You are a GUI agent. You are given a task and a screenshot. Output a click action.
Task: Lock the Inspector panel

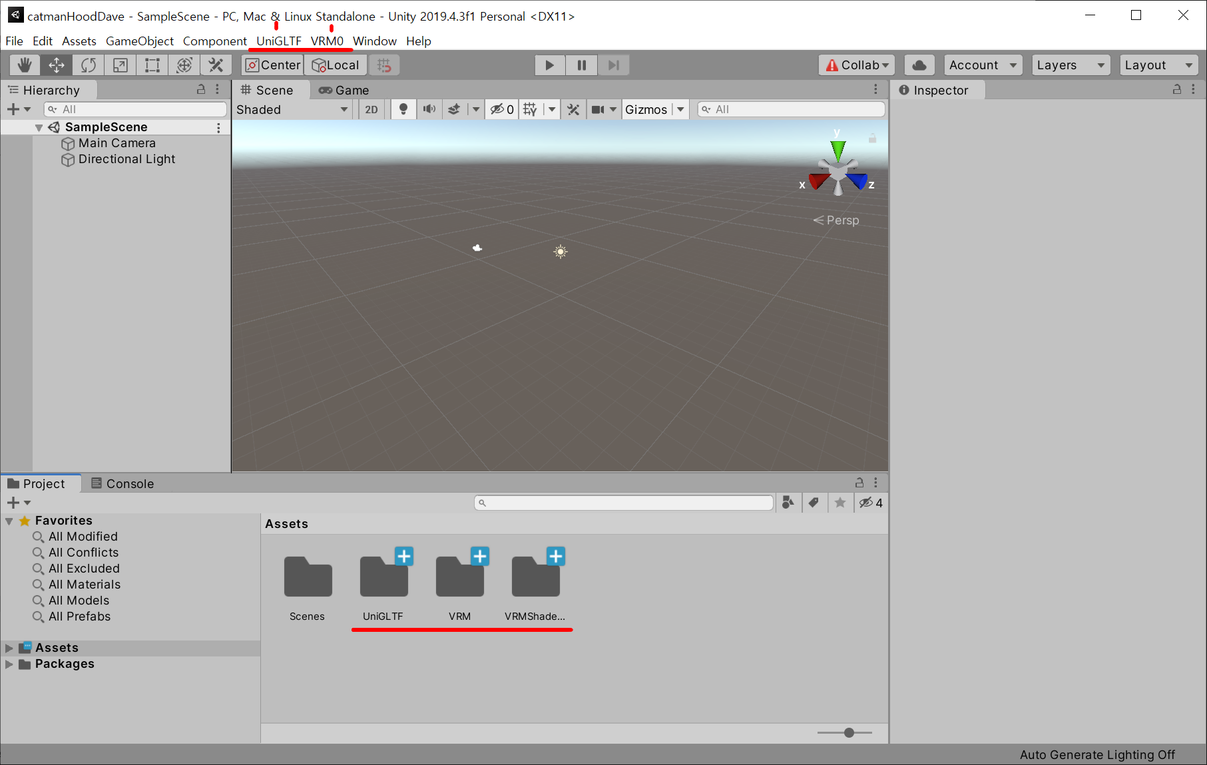coord(1177,89)
